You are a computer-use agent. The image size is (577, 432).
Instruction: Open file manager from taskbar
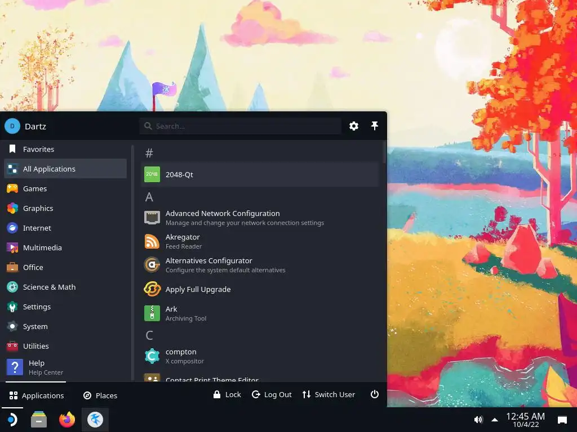pos(39,420)
